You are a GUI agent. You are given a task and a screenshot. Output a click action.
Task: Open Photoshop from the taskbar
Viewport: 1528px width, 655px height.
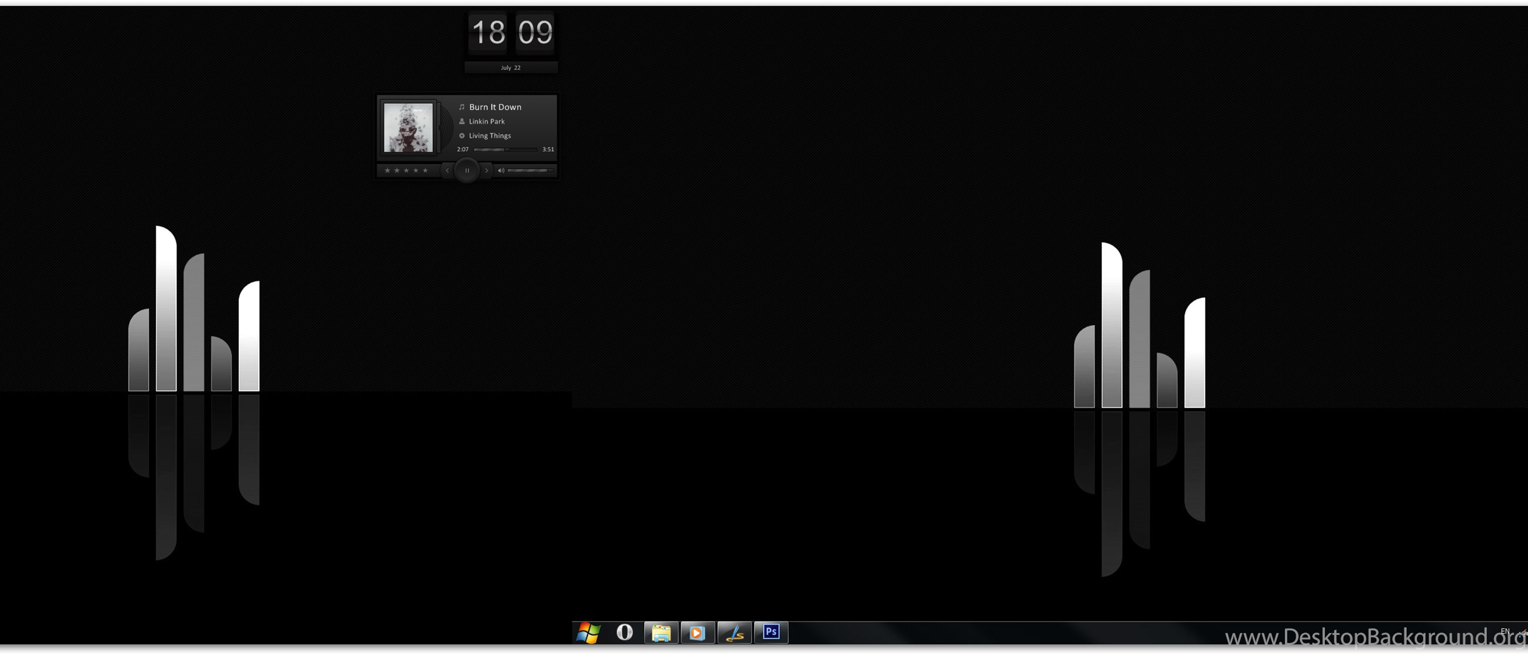[771, 632]
